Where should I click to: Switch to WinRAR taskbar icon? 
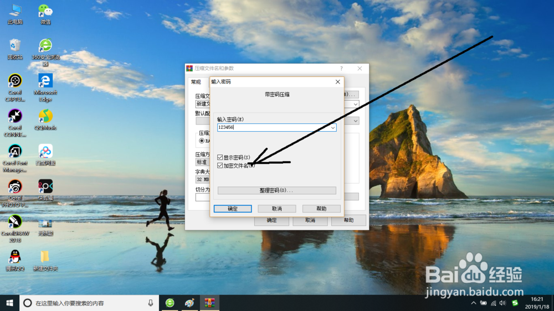(209, 303)
